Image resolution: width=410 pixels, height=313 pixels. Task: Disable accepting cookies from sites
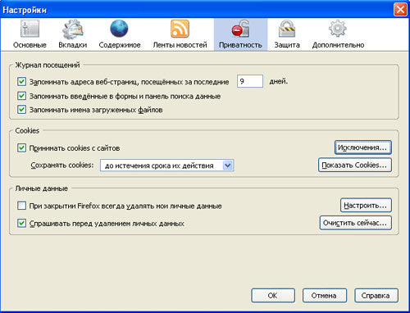tap(21, 148)
